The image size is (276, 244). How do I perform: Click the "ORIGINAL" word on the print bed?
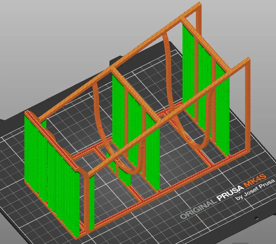click(198, 210)
